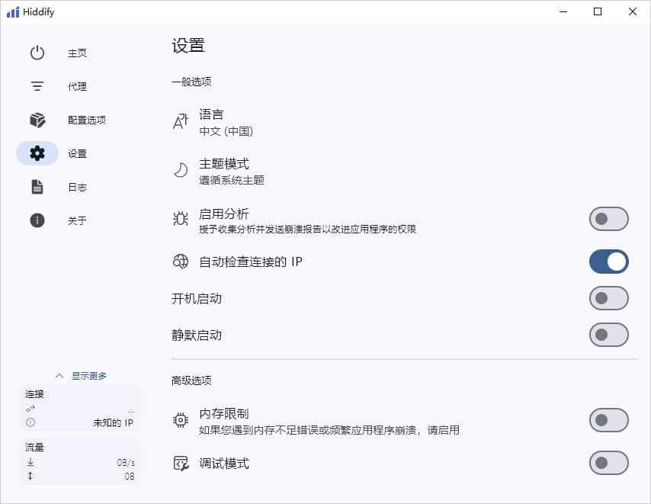Select the 代理 proxy icon
The height and width of the screenshot is (504, 651).
(x=37, y=86)
